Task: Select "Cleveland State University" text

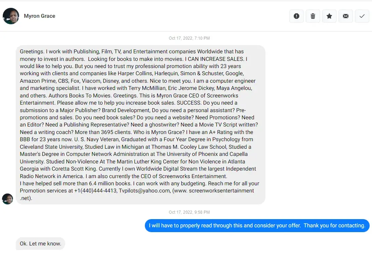Action: 52,147
